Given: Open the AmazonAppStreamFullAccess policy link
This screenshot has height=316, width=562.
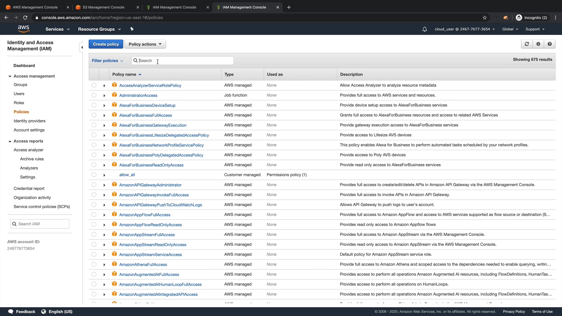Looking at the screenshot, I should click(x=147, y=235).
